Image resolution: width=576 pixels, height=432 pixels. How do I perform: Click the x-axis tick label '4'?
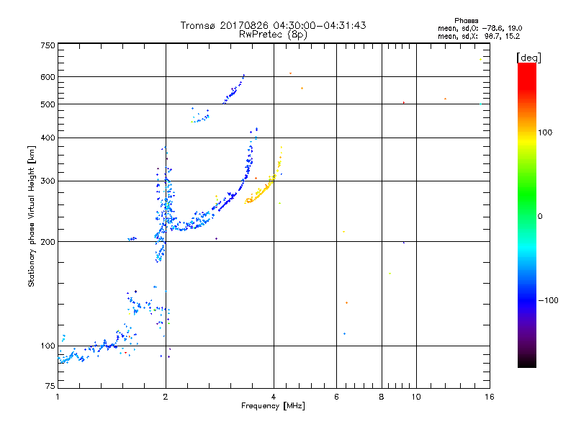pyautogui.click(x=274, y=397)
